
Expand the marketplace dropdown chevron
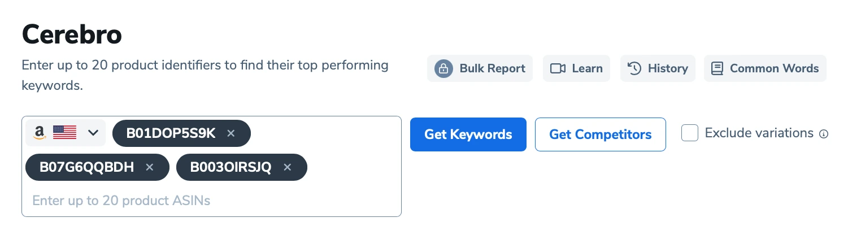(x=93, y=133)
